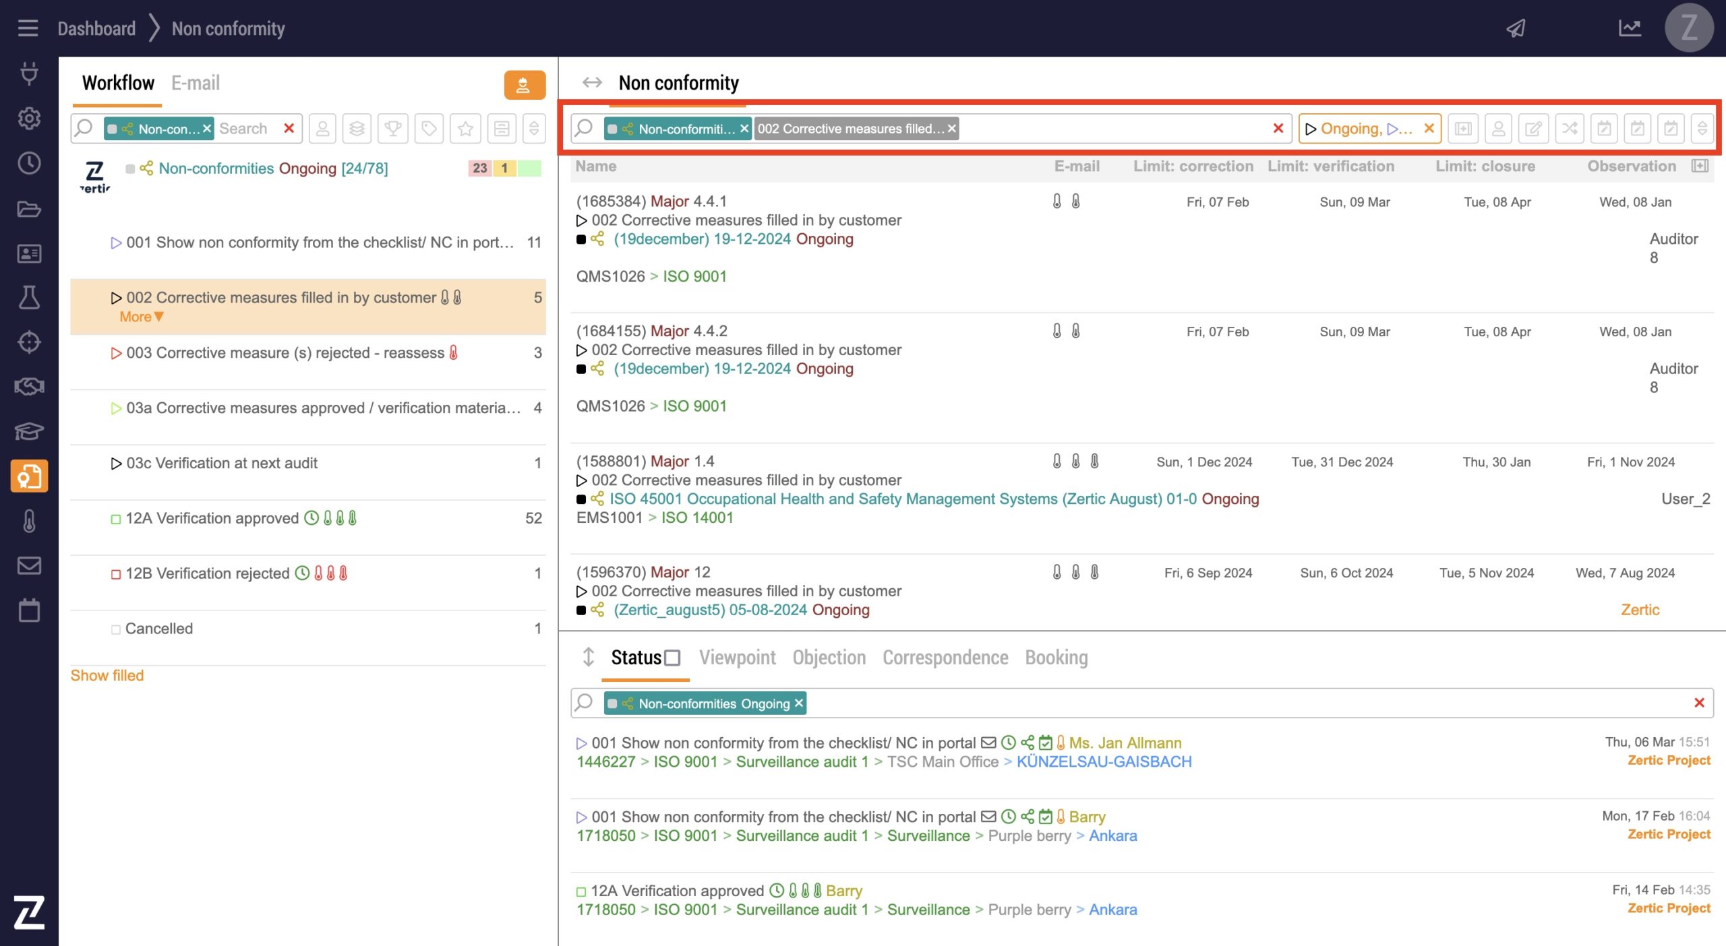Screen dimensions: 1726x946
Task: Expand More under 002 Corrective measures
Action: [x=141, y=317]
